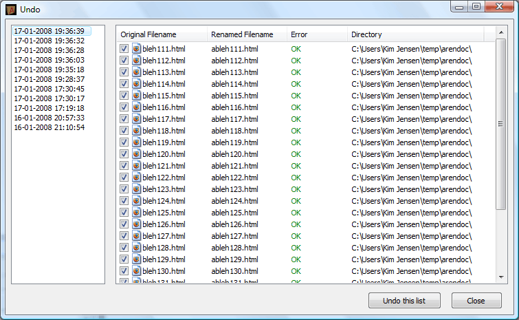Screen dimensions: 519x320
Task: Click the file icon next to bleh123.html
Action: [x=136, y=189]
